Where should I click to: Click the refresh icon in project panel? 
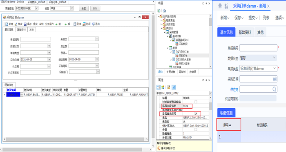point(159,11)
